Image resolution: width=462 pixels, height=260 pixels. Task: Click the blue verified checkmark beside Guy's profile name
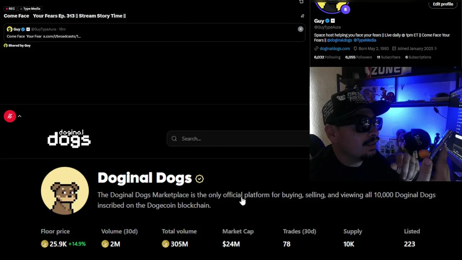point(327,21)
